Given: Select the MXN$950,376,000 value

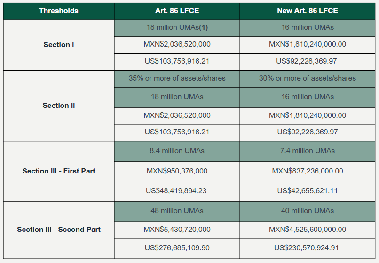Looking at the screenshot, I should [177, 171].
